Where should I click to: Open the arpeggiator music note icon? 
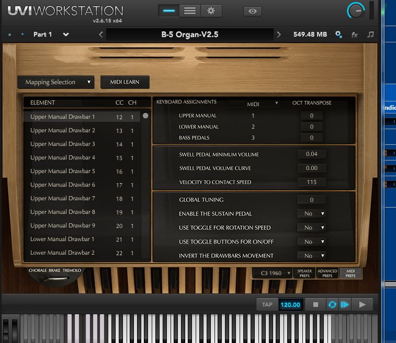370,35
